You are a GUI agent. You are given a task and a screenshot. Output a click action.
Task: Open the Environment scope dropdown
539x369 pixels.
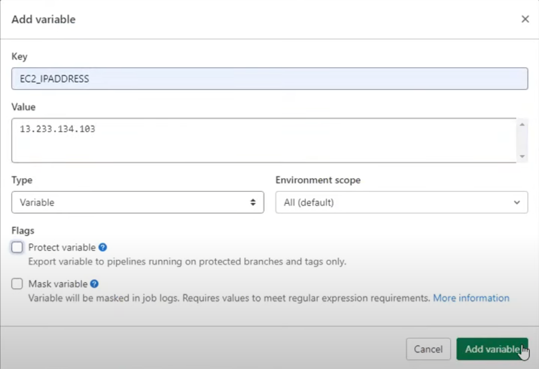(x=401, y=202)
